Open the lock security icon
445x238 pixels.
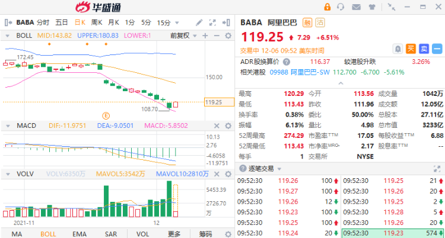[x=328, y=7]
